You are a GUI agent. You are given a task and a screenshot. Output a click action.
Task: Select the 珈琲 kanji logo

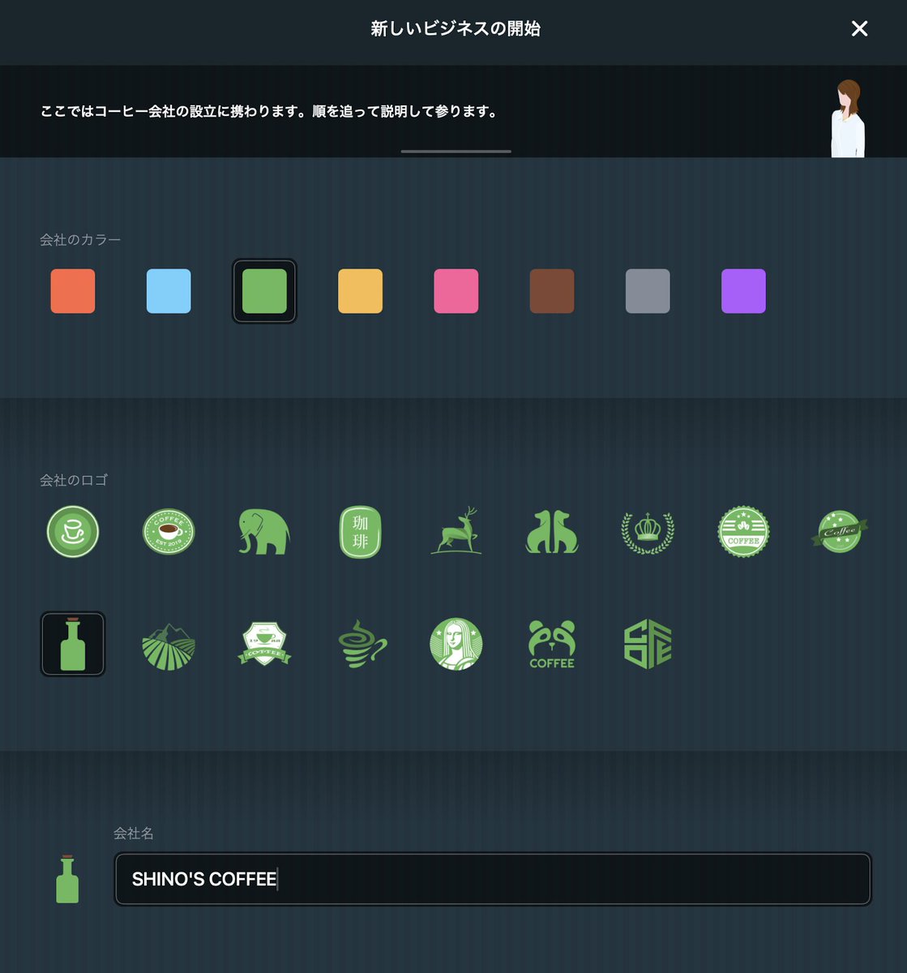(360, 532)
